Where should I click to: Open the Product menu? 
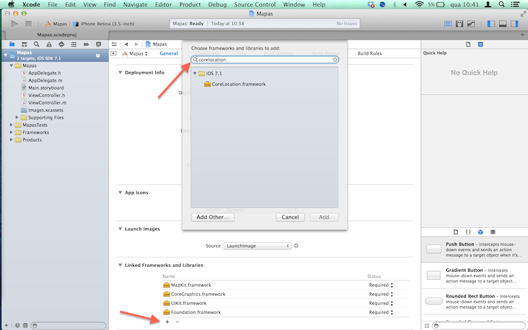[190, 5]
